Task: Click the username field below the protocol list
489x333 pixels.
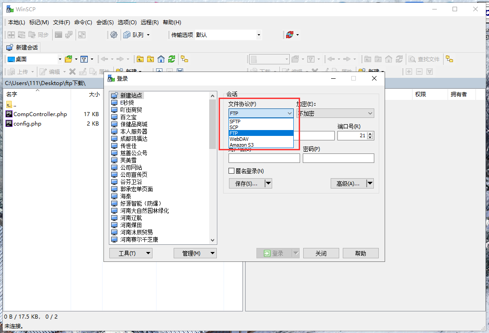Action: [264, 158]
